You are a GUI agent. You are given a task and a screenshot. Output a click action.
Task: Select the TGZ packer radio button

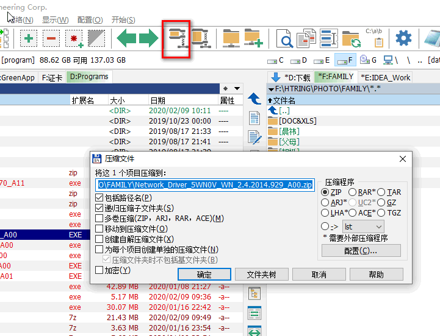[x=381, y=213]
